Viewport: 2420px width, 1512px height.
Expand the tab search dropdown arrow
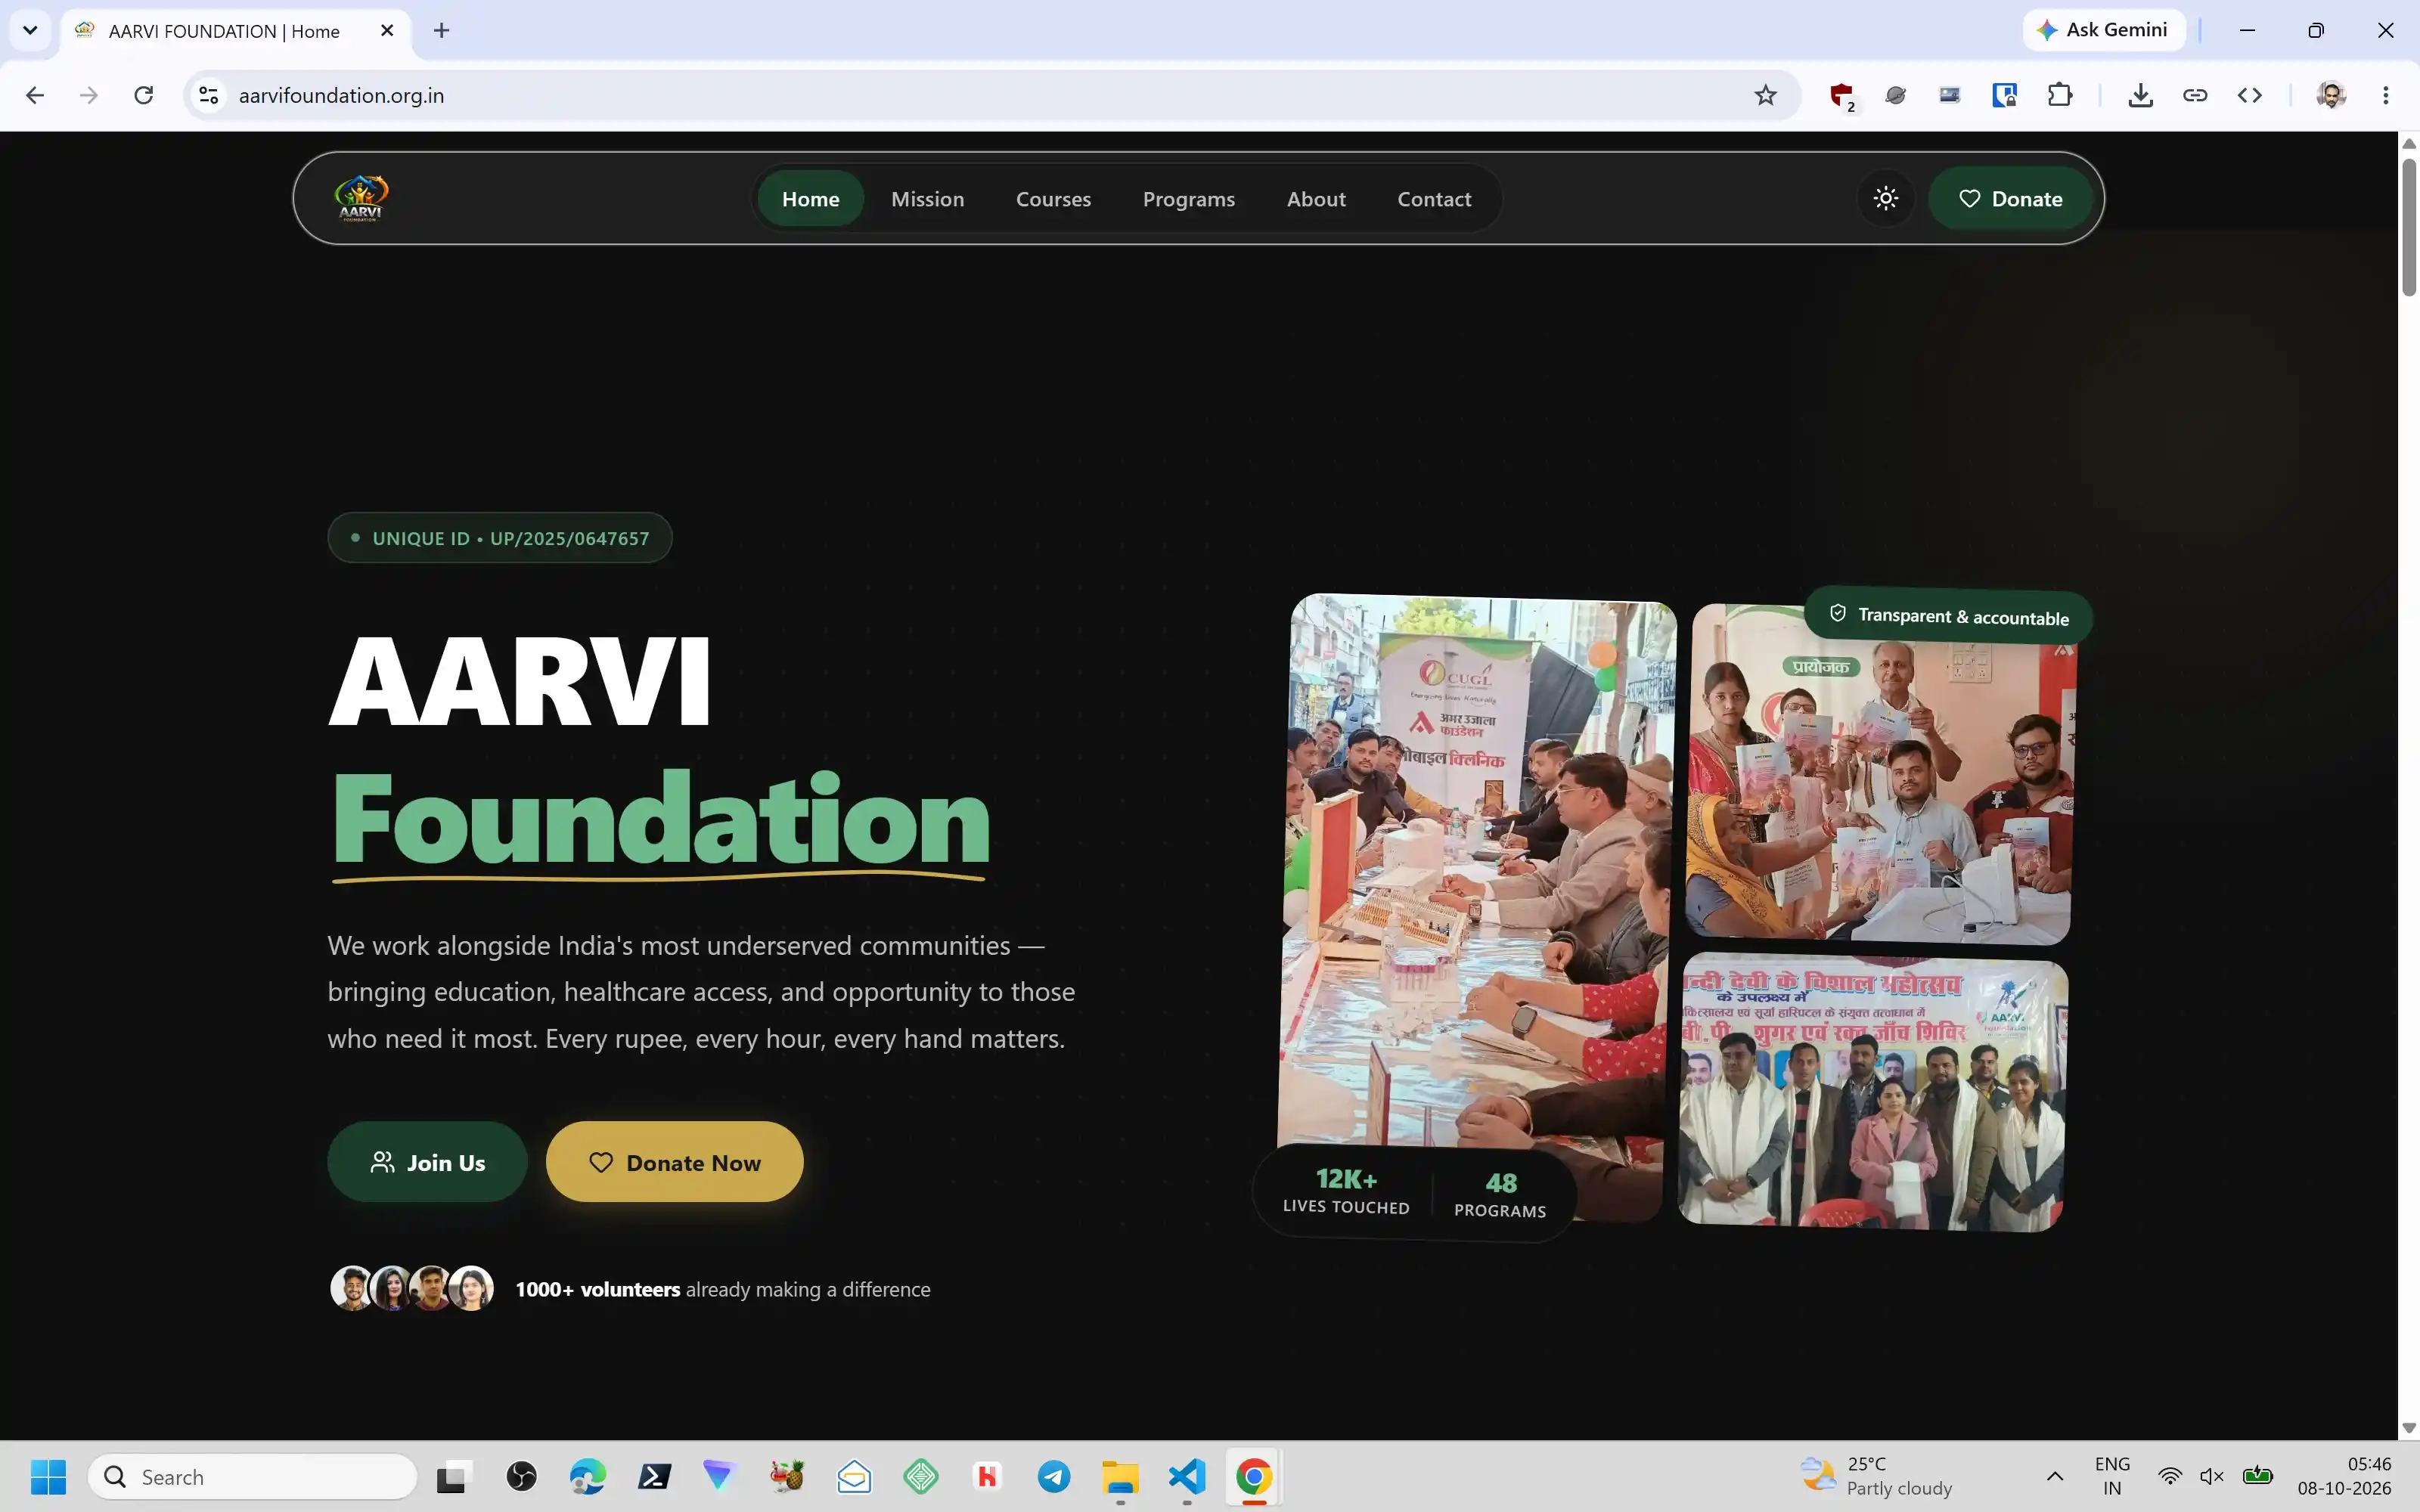click(30, 30)
